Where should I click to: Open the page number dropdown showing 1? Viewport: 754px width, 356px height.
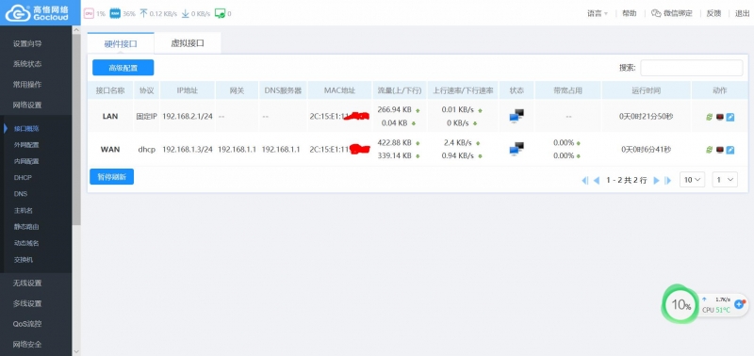pos(725,180)
